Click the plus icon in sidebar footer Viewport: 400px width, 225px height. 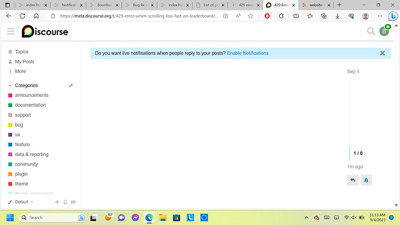click(x=57, y=202)
